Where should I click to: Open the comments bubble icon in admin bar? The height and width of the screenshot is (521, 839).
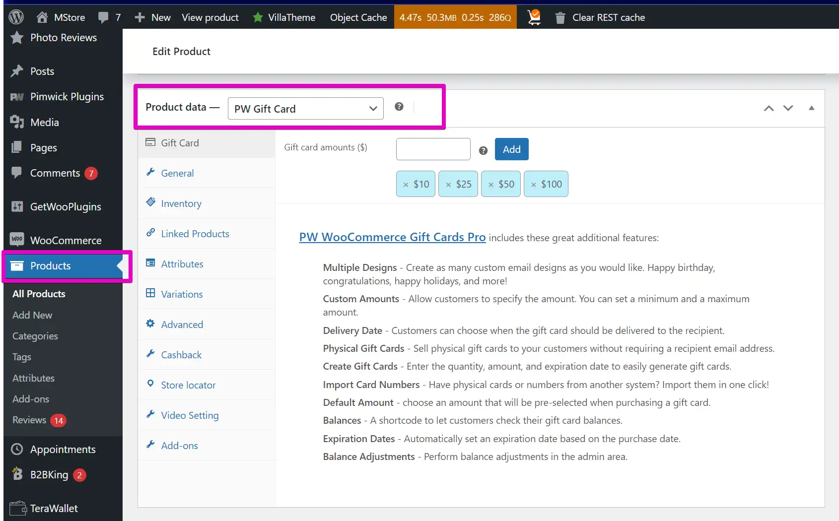tap(103, 17)
